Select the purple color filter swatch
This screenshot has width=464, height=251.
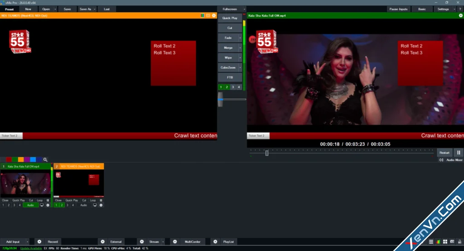pos(27,160)
